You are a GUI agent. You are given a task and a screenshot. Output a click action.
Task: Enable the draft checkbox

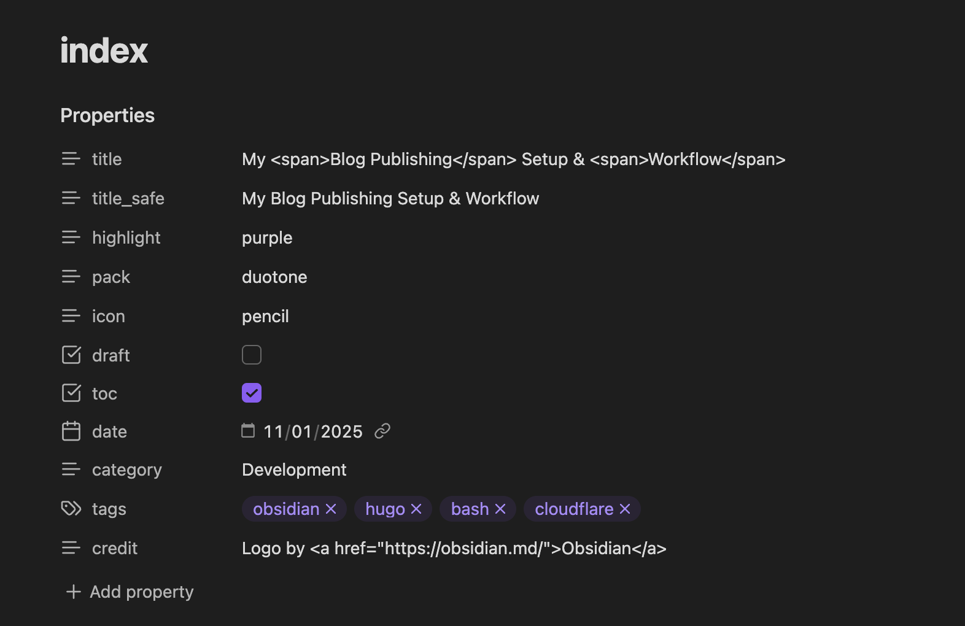(x=252, y=355)
